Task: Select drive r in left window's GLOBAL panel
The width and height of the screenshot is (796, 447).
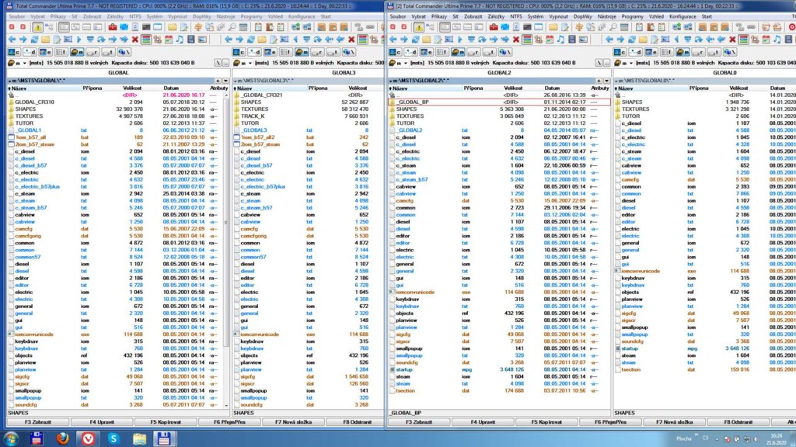Action: click(93, 52)
